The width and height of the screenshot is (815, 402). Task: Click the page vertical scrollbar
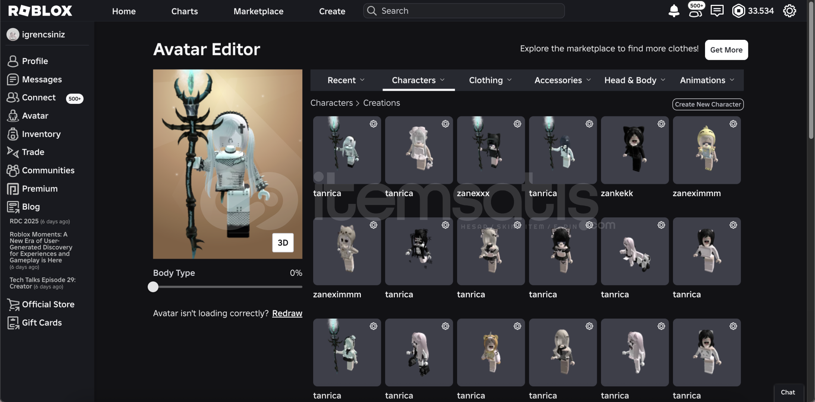click(x=811, y=71)
